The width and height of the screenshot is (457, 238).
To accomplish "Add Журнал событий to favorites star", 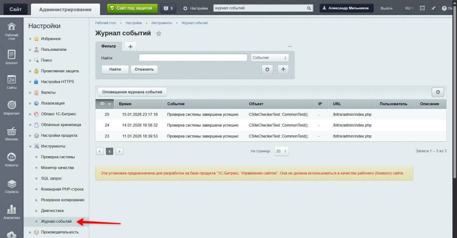I will pos(158,34).
